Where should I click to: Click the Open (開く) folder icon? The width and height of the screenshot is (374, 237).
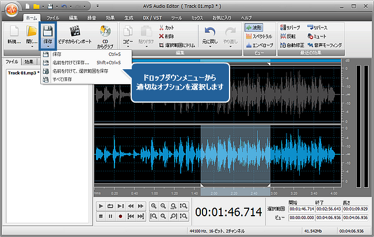pos(32,32)
